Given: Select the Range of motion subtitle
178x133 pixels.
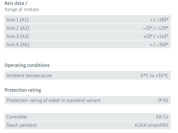Looking at the screenshot, I should point(22,9).
